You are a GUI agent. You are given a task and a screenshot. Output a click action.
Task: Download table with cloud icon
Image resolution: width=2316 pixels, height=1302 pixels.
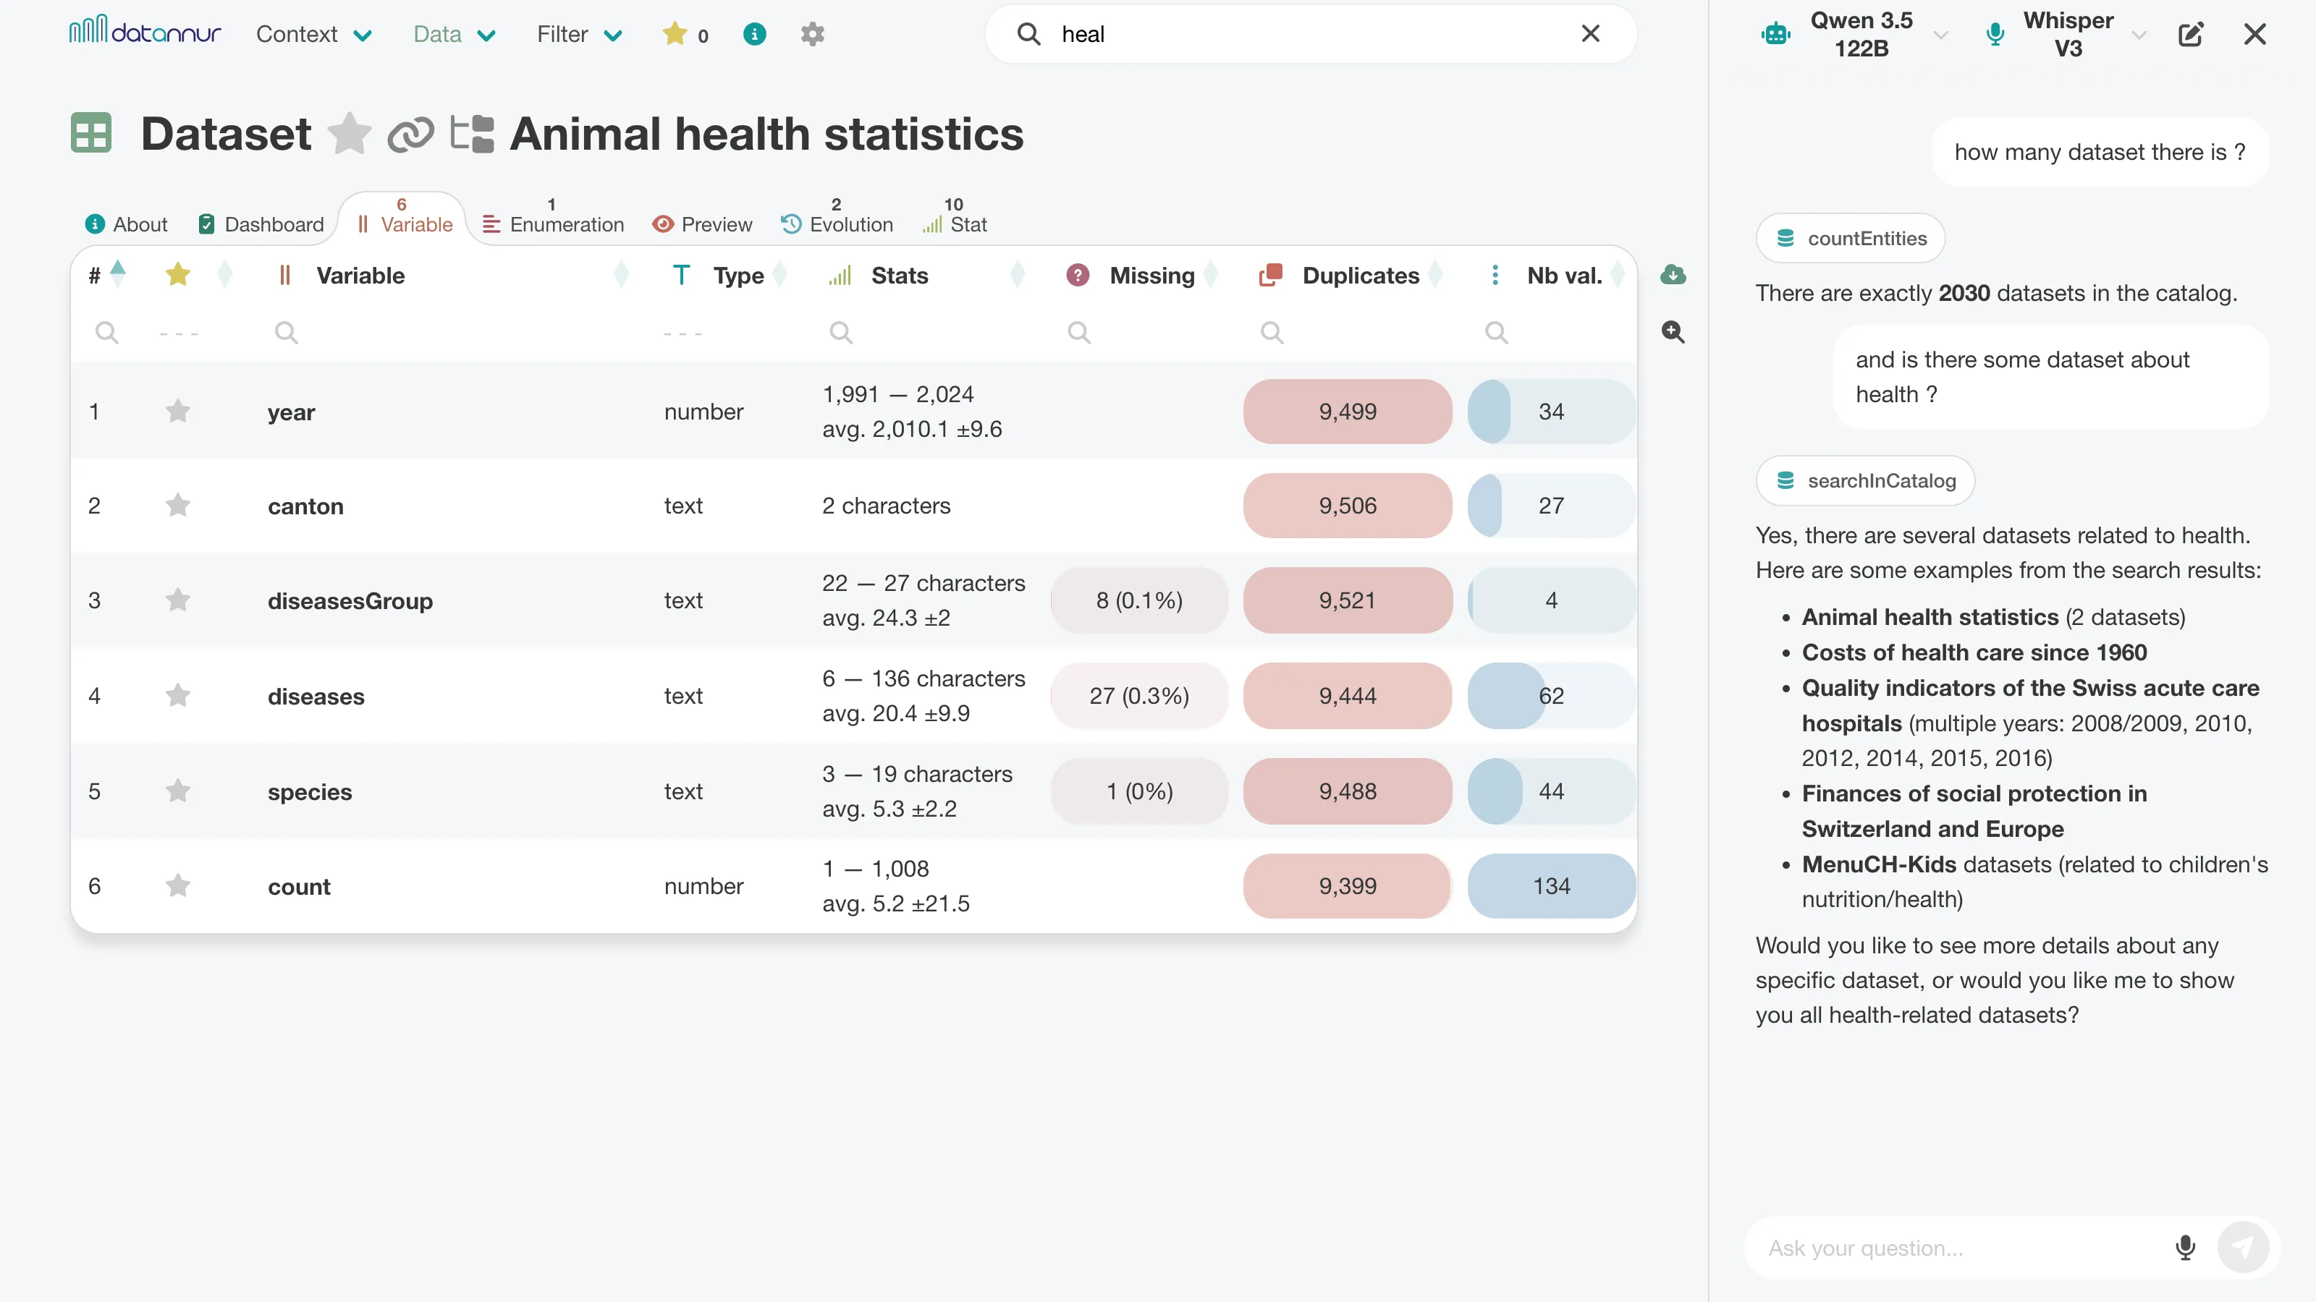(1673, 274)
